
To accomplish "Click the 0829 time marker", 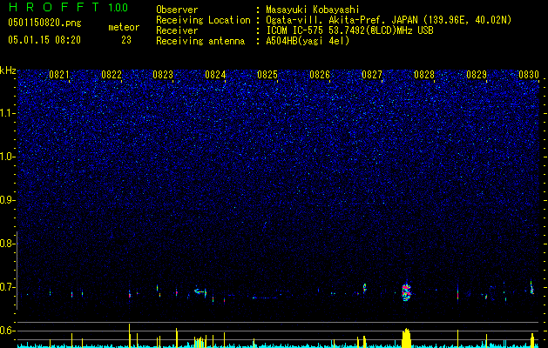I will click(477, 75).
